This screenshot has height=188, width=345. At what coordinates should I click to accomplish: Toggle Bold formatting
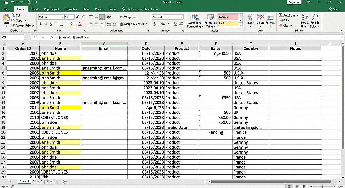(40, 24)
